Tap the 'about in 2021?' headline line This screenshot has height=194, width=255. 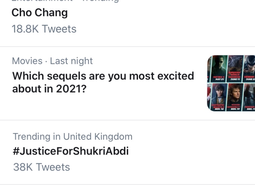49,89
